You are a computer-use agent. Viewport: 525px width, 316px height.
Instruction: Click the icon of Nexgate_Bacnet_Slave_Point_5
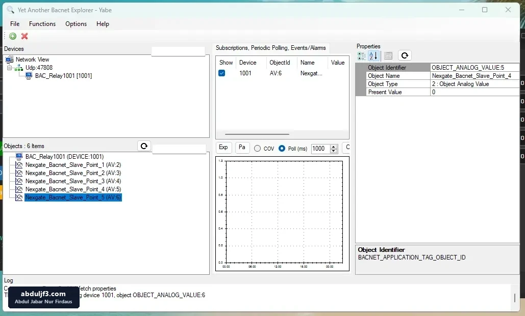(x=19, y=197)
